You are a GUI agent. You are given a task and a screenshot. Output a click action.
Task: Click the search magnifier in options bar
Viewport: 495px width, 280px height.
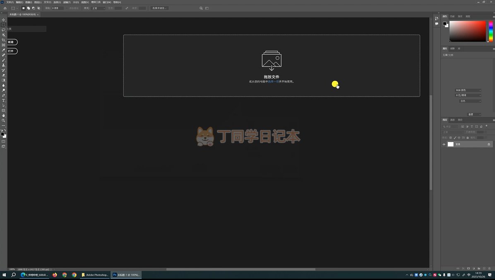201,8
